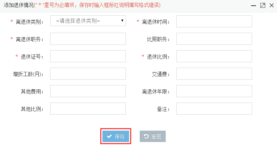Click the 重置 reset button
277x147 pixels.
coord(153,136)
